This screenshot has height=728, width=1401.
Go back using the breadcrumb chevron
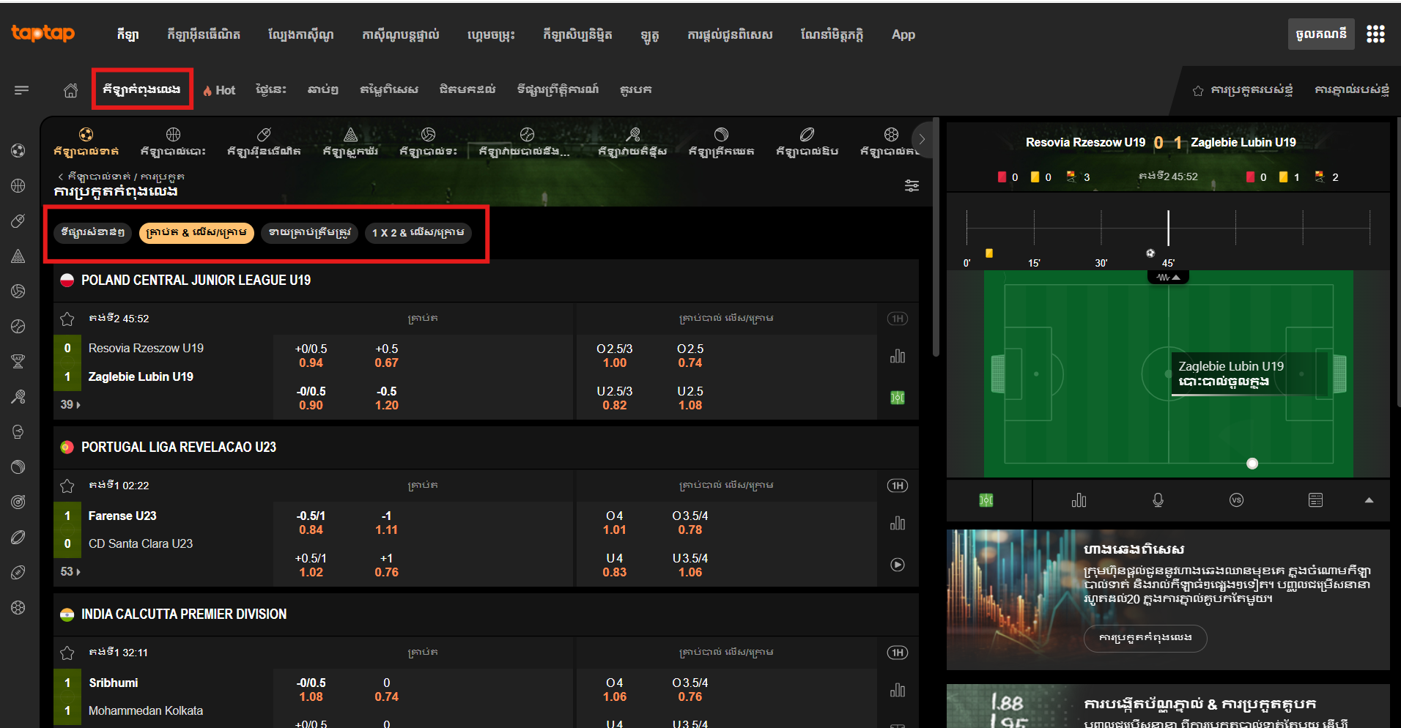click(60, 177)
